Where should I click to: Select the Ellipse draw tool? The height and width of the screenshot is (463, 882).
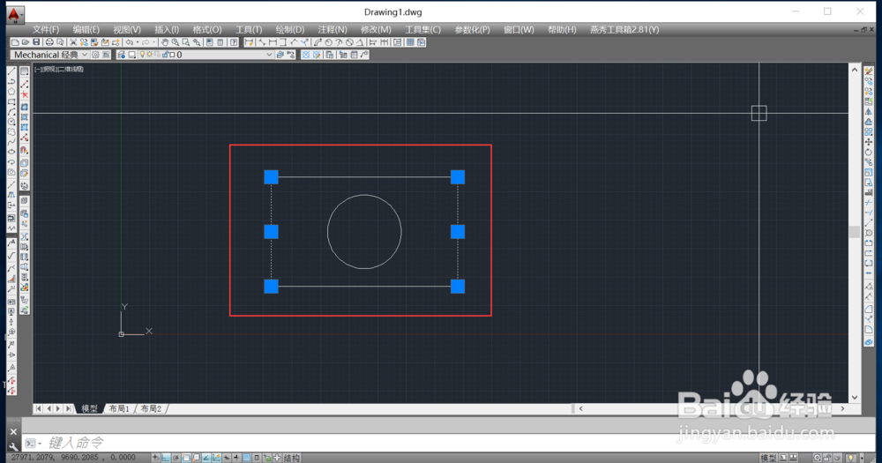(x=11, y=152)
